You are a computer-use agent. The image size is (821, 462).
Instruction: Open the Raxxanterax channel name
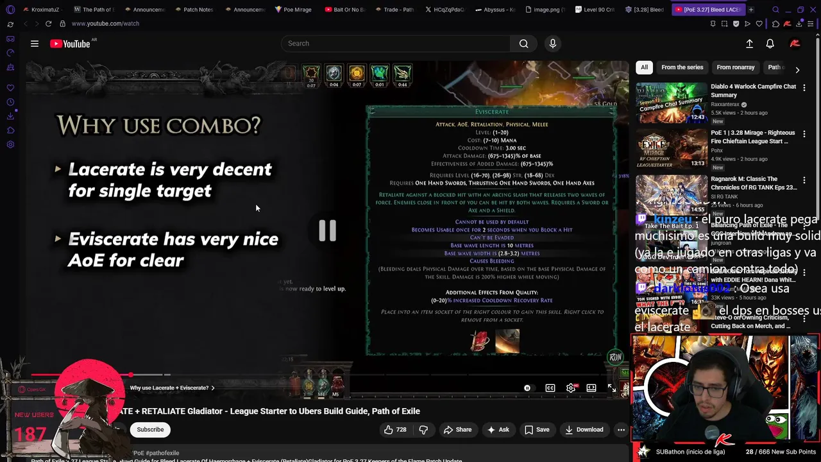pos(725,105)
